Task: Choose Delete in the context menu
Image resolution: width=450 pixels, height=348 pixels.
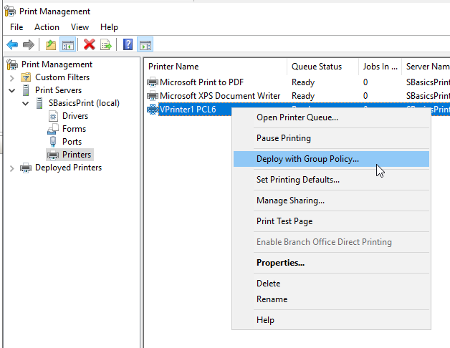Action: (x=331, y=284)
